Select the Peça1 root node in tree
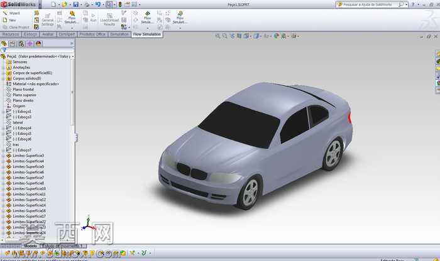Image resolution: width=440 pixels, height=261 pixels. pyautogui.click(x=36, y=56)
